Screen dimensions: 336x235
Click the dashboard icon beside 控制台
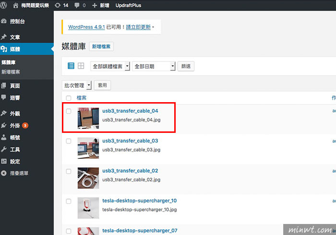(x=4, y=21)
